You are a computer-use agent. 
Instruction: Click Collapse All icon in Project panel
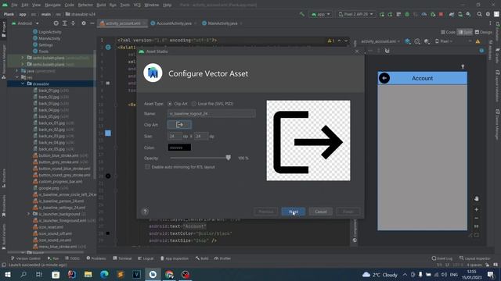(x=73, y=23)
